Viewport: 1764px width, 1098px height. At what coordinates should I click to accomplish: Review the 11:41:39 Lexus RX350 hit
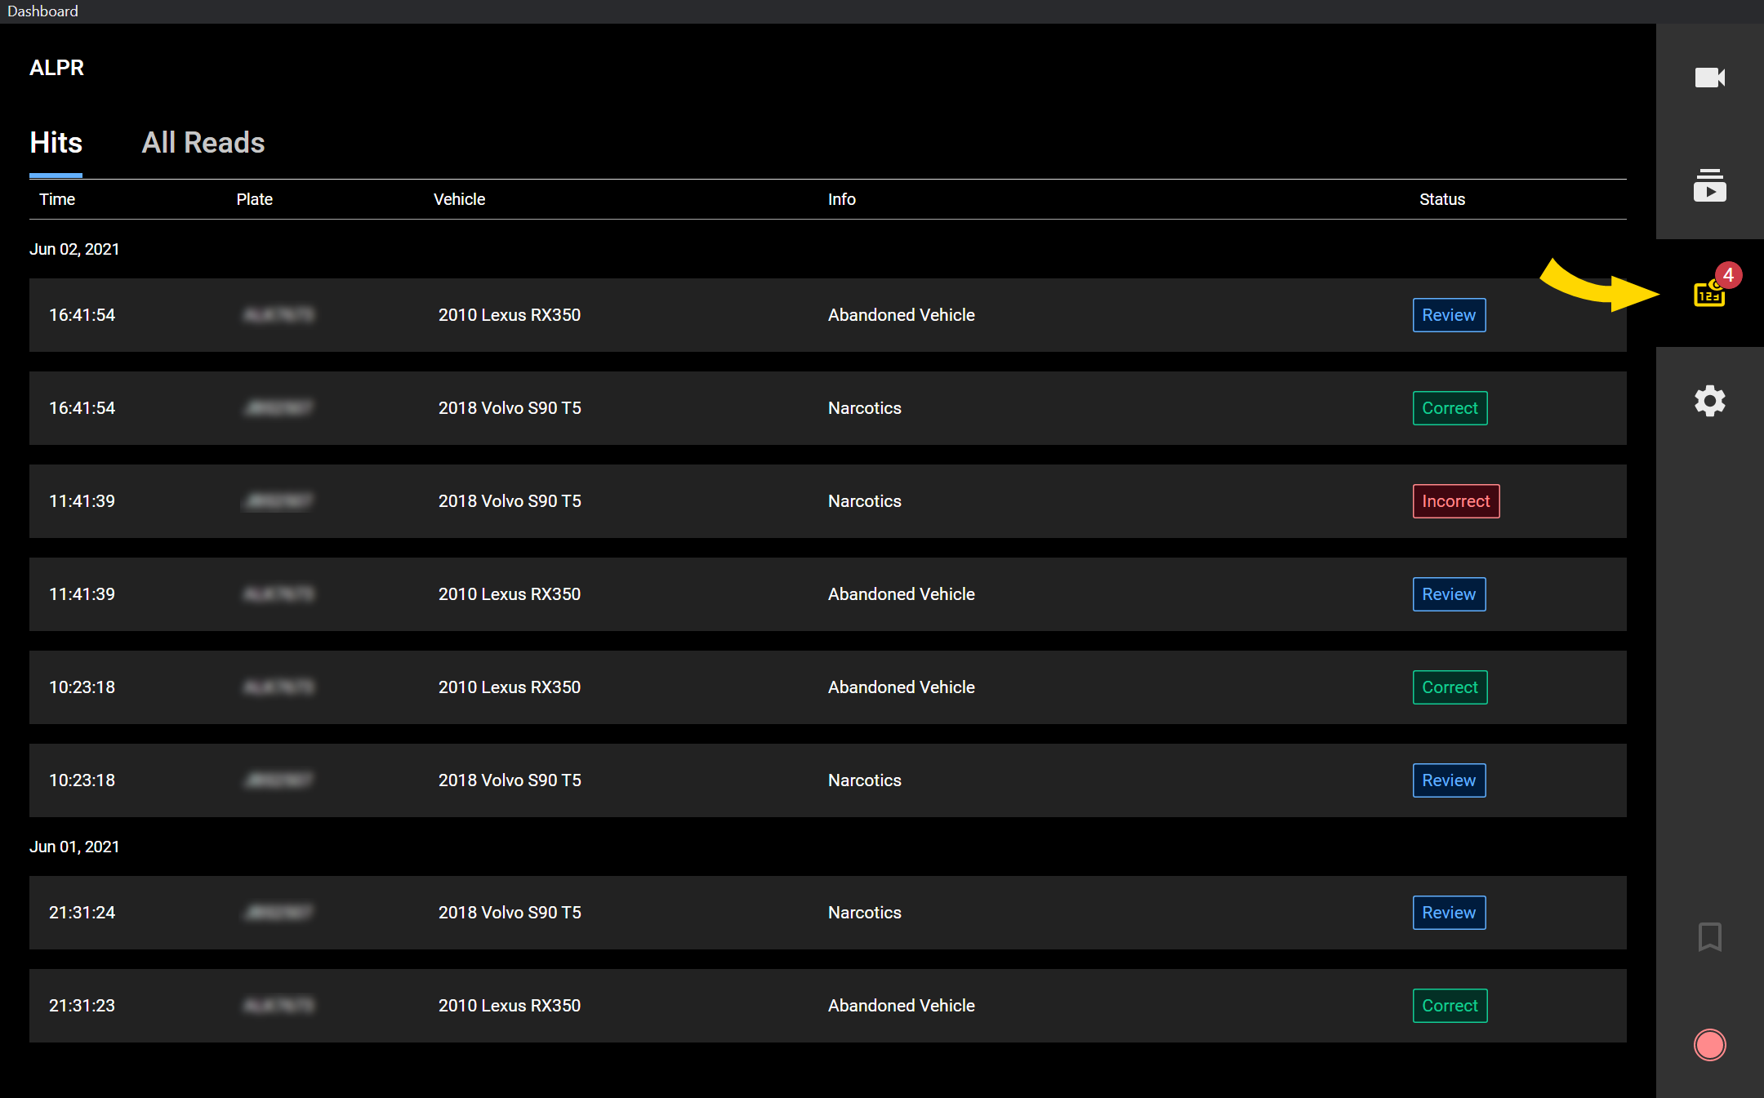point(1448,594)
